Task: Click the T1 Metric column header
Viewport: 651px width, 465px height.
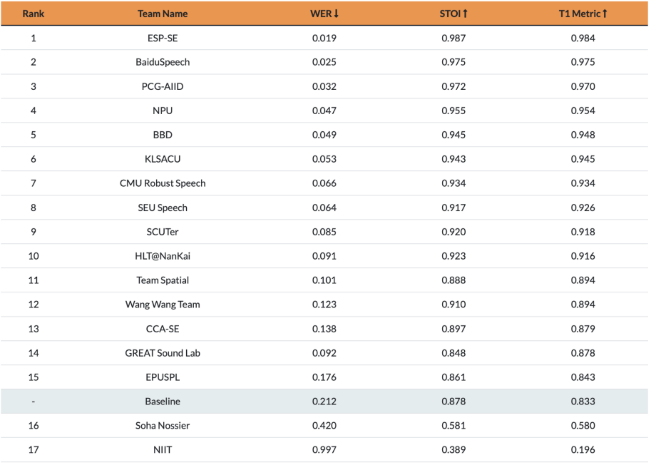Action: click(x=583, y=14)
